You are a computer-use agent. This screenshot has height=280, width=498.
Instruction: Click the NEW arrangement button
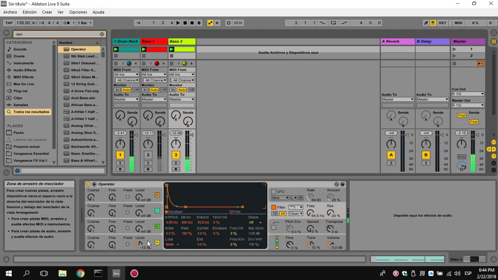tap(238, 23)
